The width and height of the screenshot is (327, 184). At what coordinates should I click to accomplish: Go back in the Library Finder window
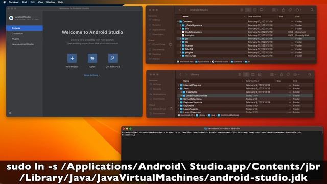tap(180, 74)
